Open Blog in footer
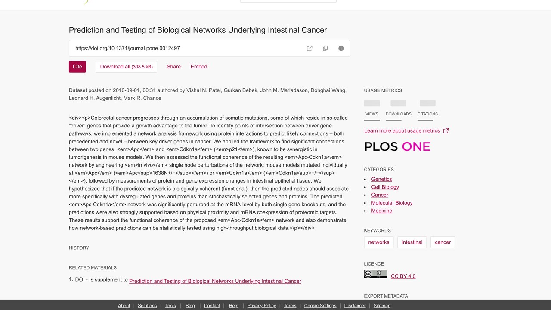This screenshot has height=310, width=551. 190,306
